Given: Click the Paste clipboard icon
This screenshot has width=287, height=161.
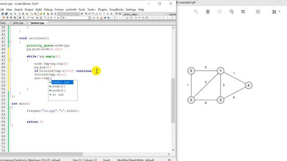Looking at the screenshot, I should coord(27,14).
